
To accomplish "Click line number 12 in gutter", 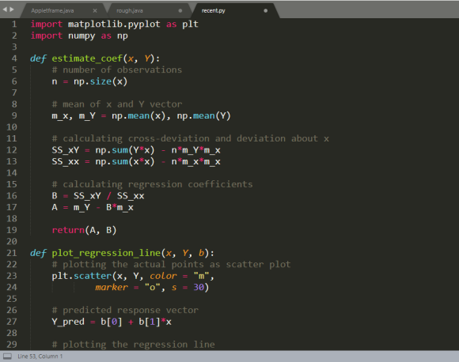I will coord(12,150).
